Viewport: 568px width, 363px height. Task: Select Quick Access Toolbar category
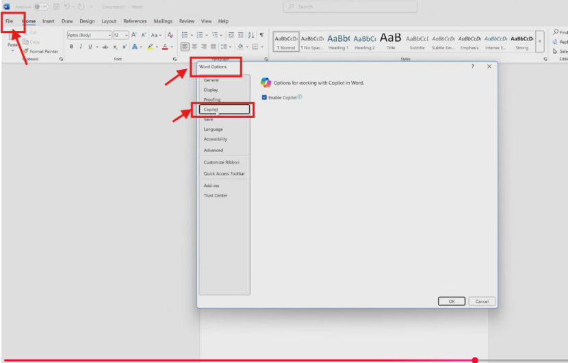tap(224, 173)
